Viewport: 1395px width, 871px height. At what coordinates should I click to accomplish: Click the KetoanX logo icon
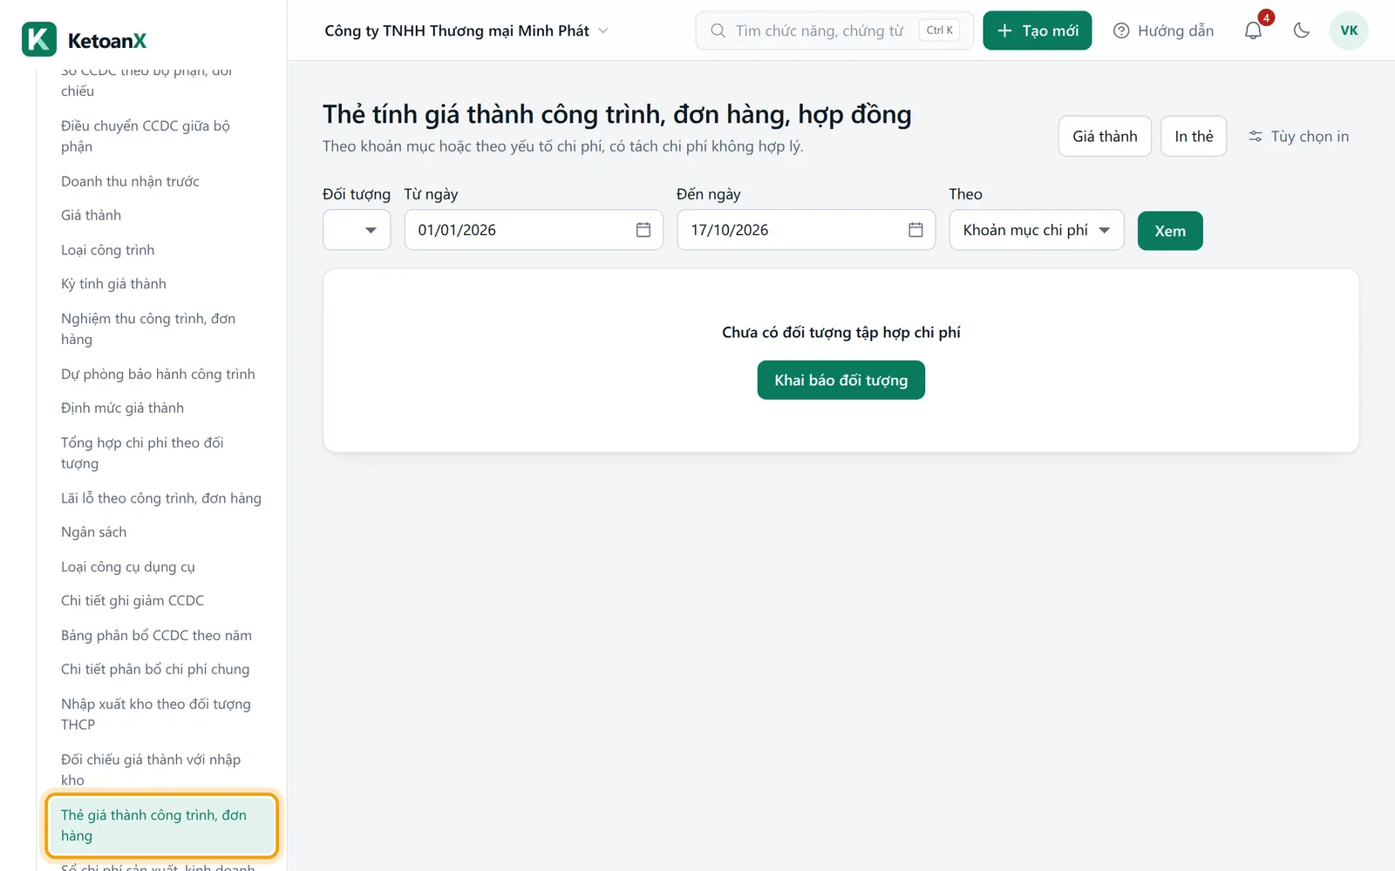point(39,39)
